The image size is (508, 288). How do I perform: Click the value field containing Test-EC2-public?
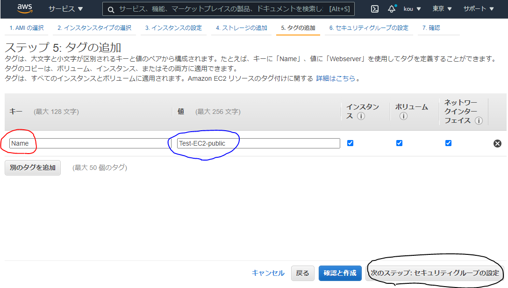coord(258,143)
